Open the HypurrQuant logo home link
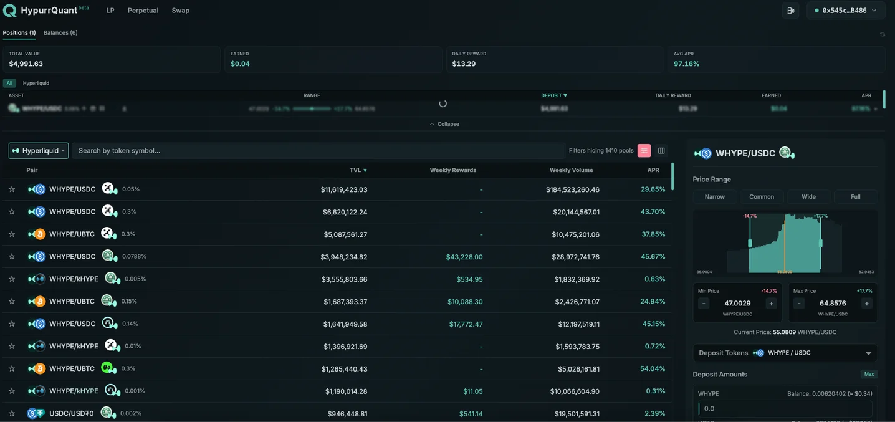 [46, 10]
